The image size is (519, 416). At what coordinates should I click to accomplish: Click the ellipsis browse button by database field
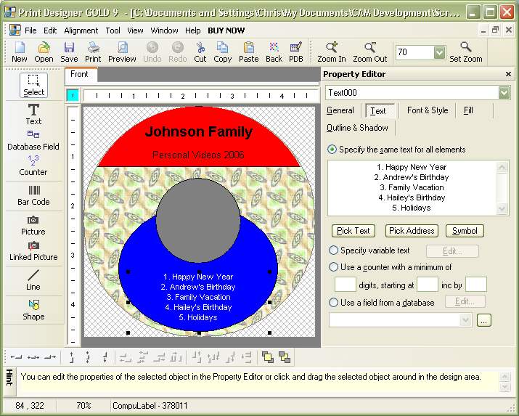click(484, 320)
